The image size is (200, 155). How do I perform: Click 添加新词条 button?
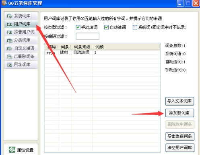click(179, 113)
